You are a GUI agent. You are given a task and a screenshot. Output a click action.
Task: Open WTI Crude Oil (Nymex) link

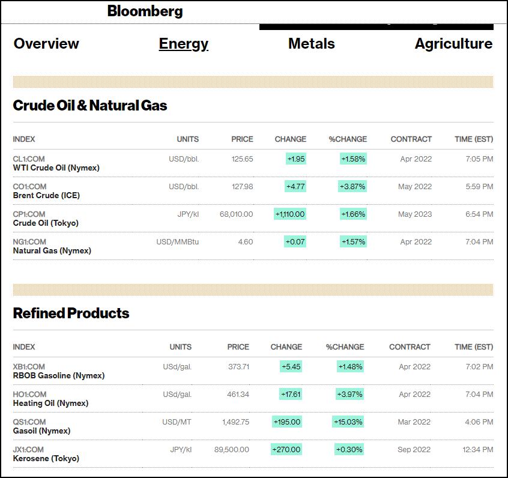[56, 168]
